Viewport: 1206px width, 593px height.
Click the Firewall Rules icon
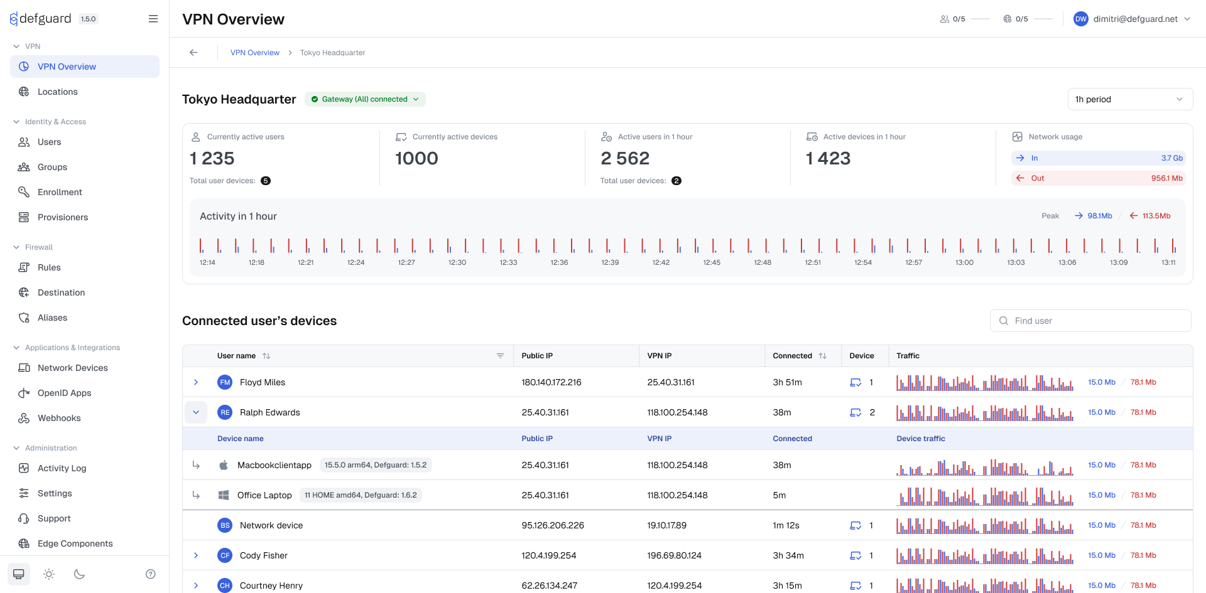[x=23, y=267]
